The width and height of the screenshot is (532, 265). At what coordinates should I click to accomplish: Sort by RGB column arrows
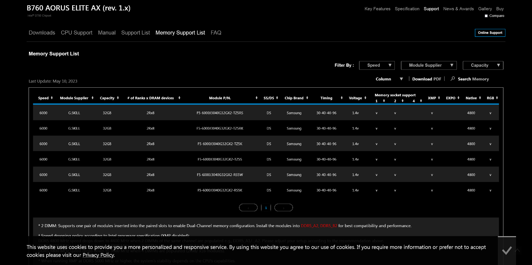(x=497, y=98)
